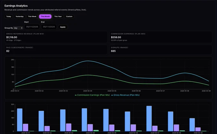Click the '45 Edge · 37 Edge+' breakdown text

(x=14, y=40)
